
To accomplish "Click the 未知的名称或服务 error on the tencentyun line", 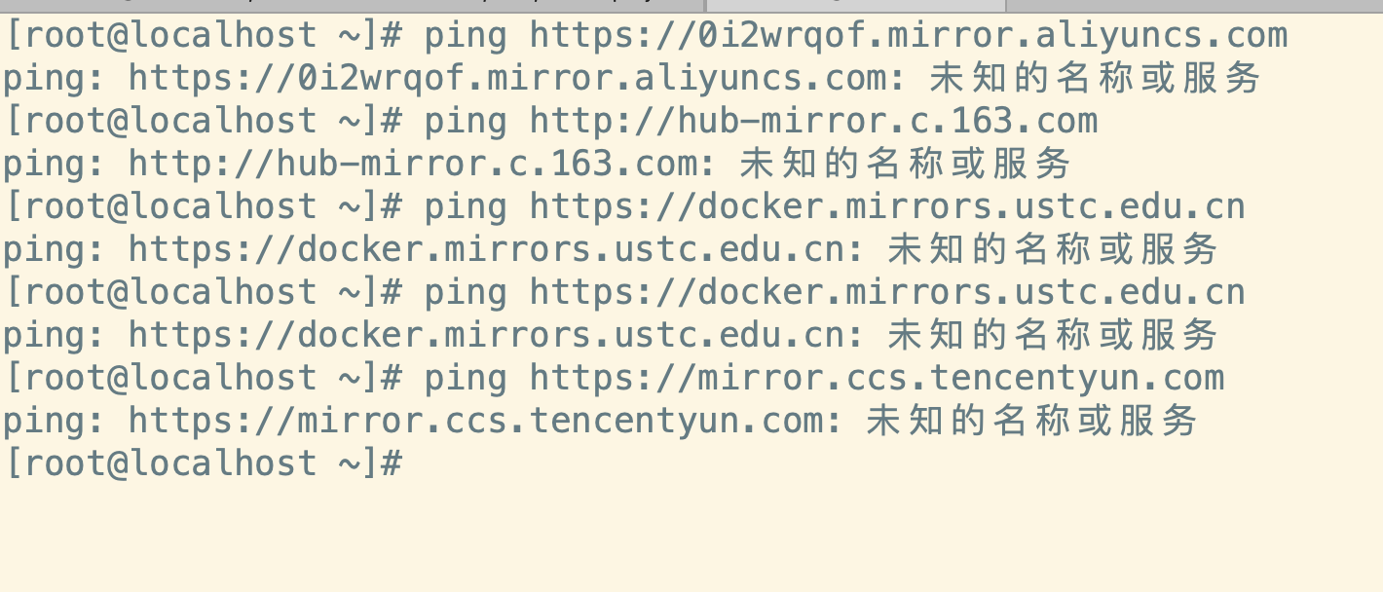I will click(1032, 421).
